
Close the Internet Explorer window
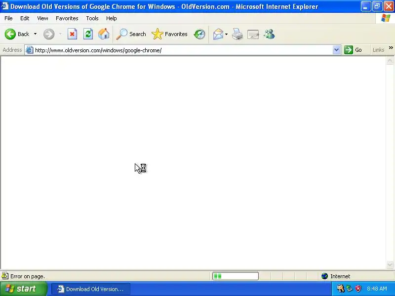pyautogui.click(x=389, y=6)
